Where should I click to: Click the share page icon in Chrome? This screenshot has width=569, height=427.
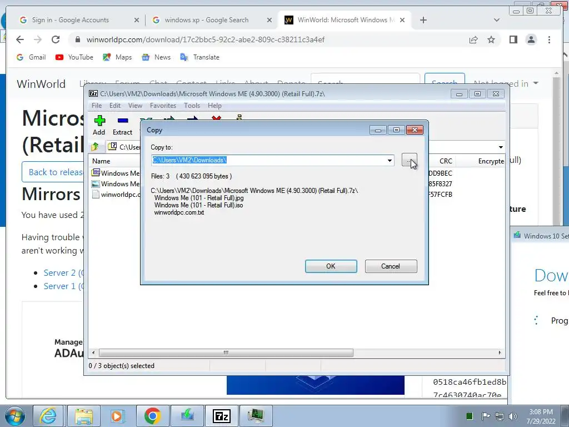(x=473, y=39)
